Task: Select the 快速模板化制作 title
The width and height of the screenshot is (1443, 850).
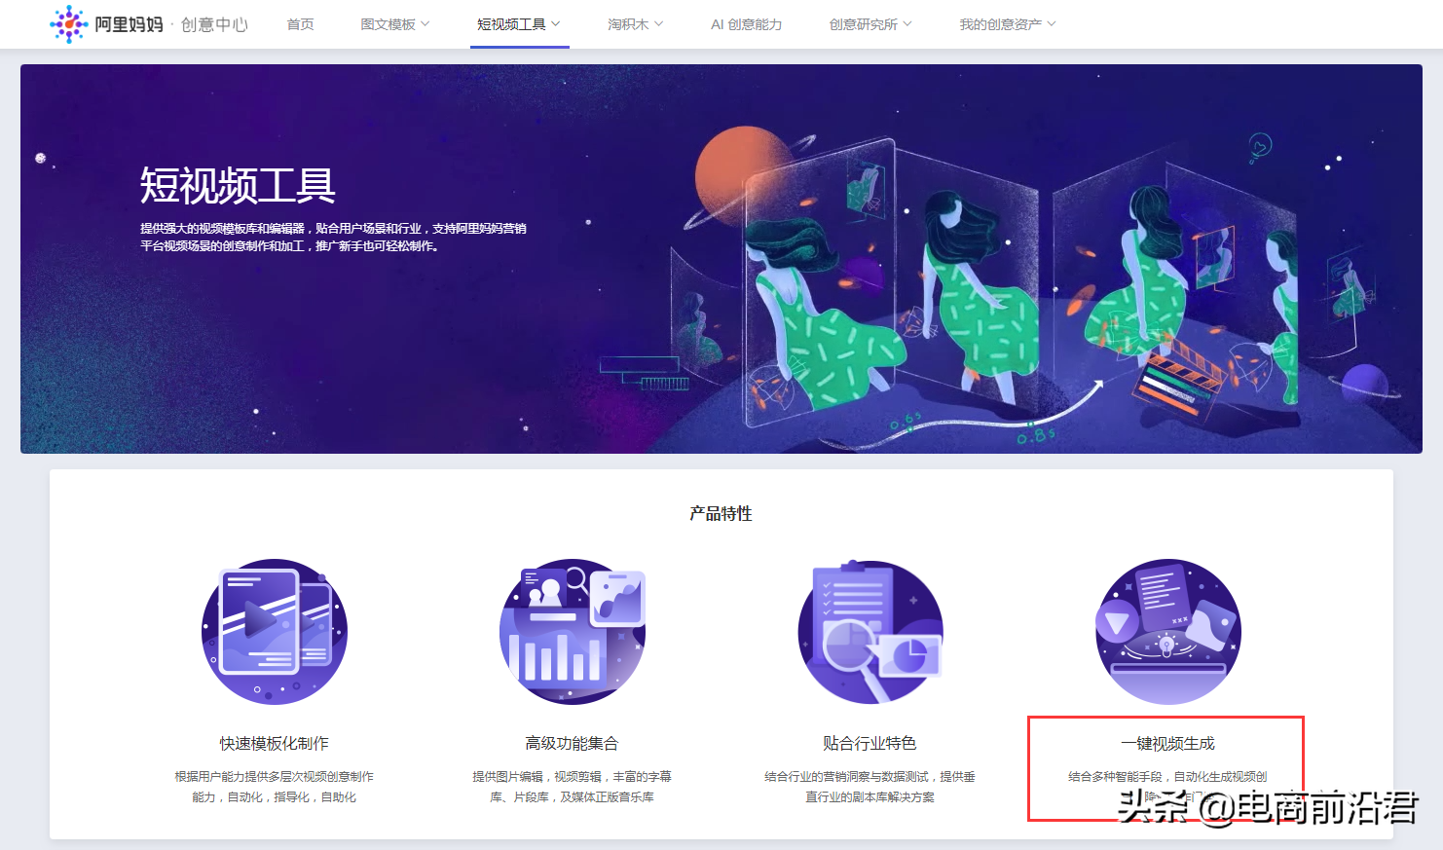Action: point(274,744)
